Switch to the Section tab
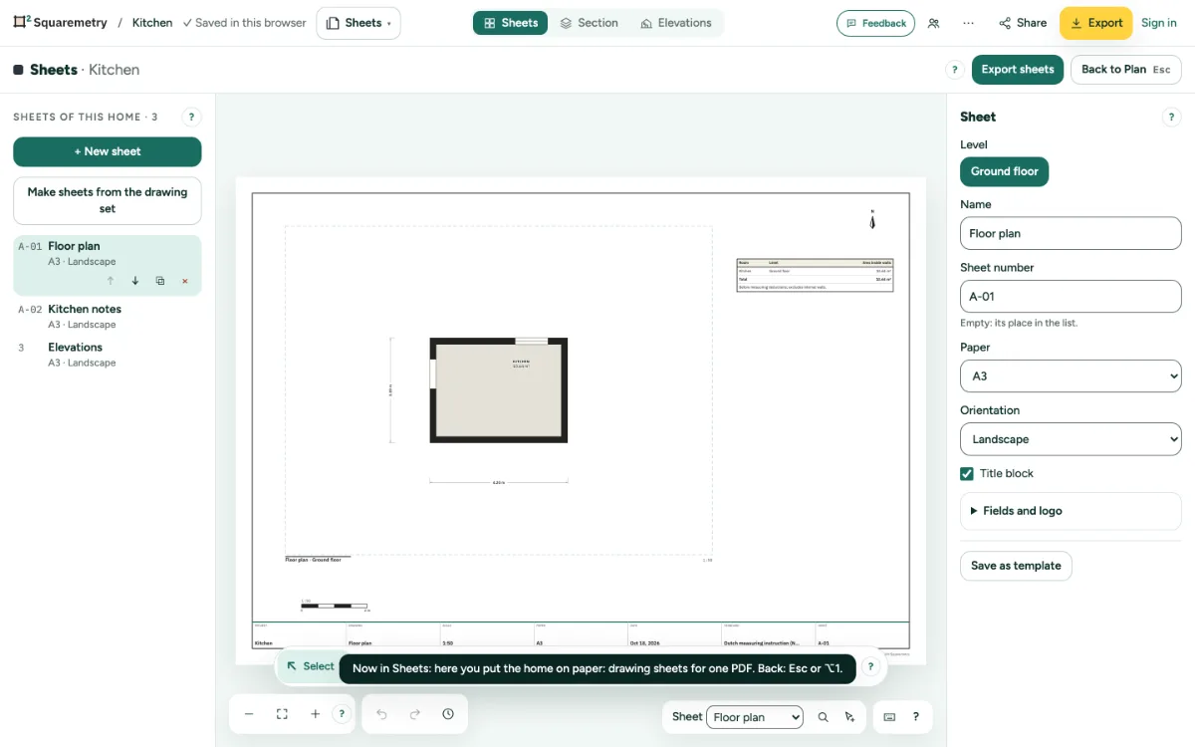 (x=589, y=23)
